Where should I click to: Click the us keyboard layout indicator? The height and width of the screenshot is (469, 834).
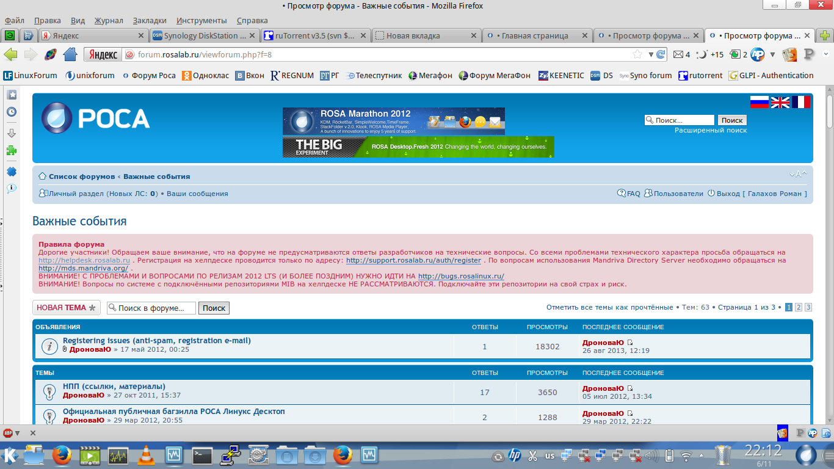[549, 456]
